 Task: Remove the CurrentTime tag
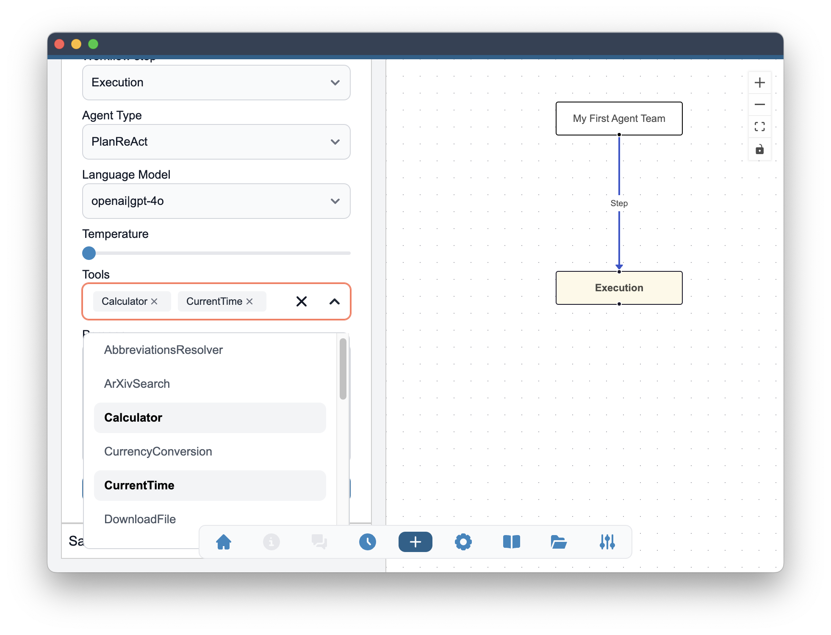point(249,301)
